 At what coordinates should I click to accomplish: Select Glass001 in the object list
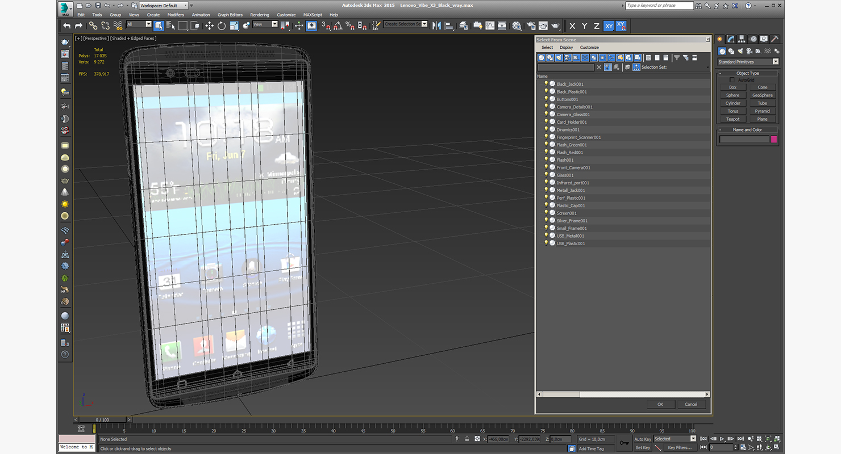(565, 175)
